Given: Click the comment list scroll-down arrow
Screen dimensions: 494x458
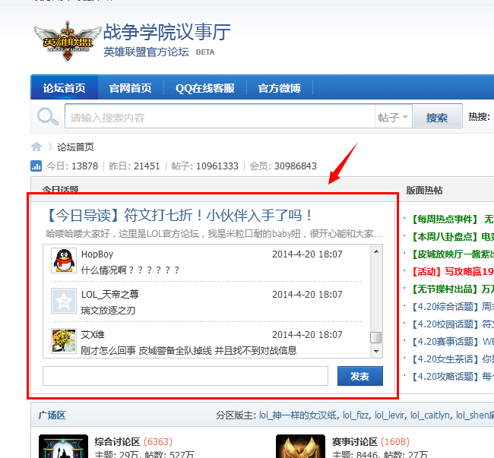Looking at the screenshot, I should 376,351.
